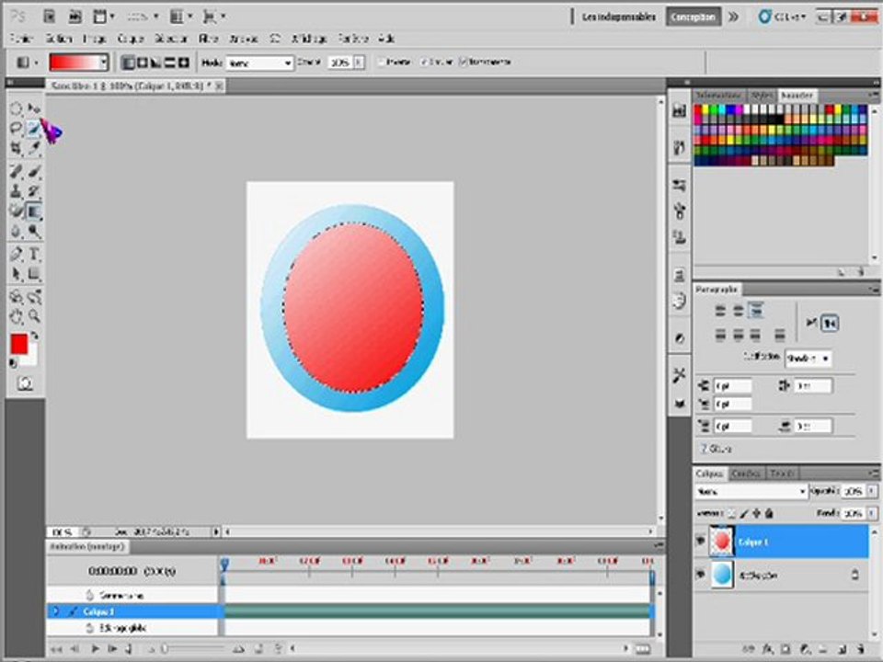Screen dimensions: 883x662
Task: Open the Affichage menu
Action: click(x=309, y=39)
